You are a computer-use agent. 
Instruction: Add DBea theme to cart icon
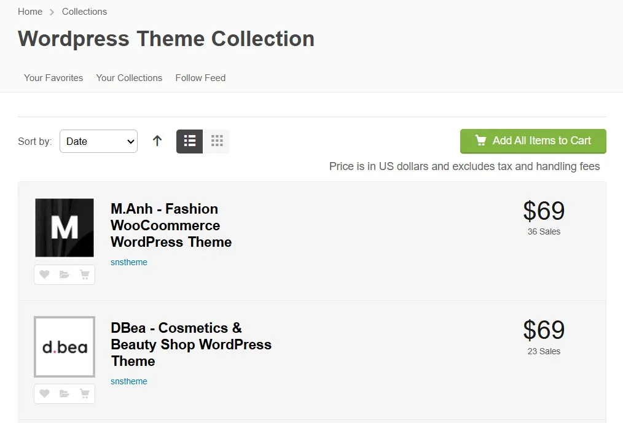point(84,394)
